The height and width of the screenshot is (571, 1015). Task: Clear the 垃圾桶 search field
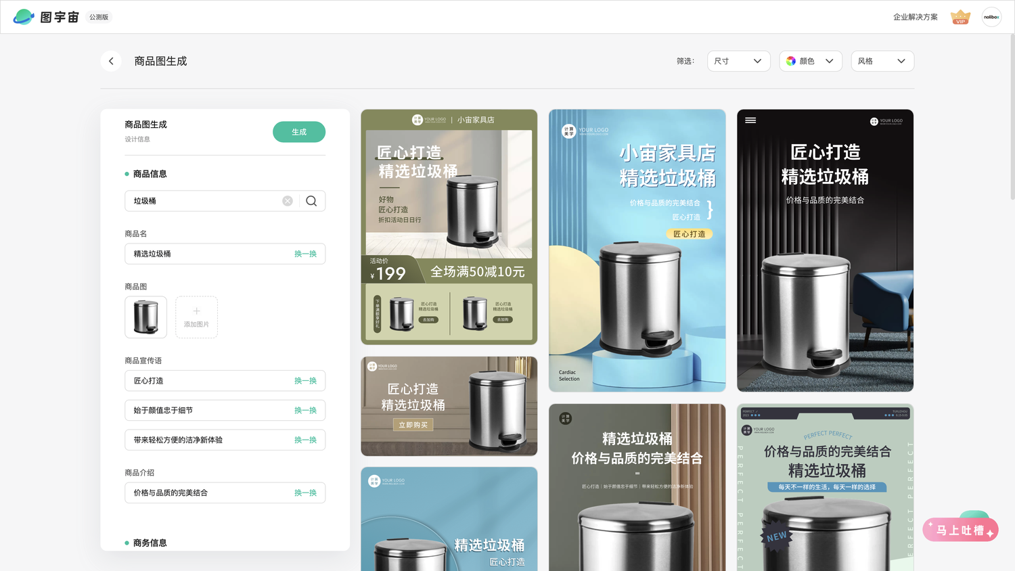click(288, 201)
